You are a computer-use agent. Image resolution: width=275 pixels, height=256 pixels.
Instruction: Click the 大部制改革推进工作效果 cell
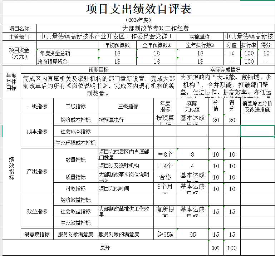pos(126,211)
